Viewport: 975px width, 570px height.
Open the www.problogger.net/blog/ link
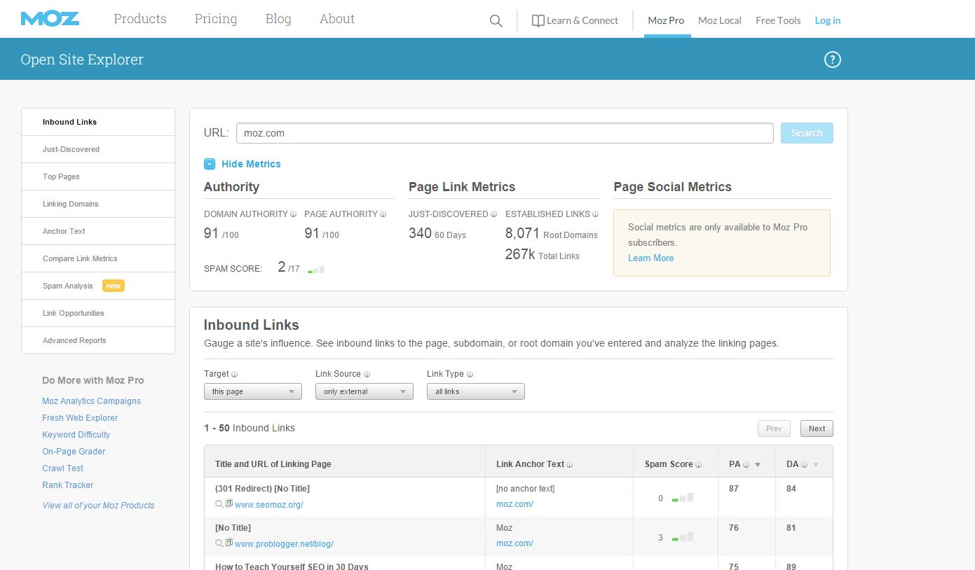coord(284,543)
